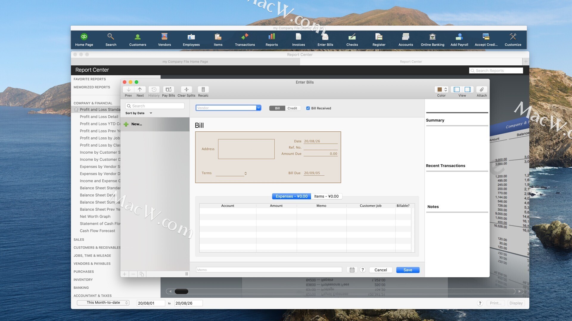Viewport: 572px width, 321px height.
Task: Select Net Worth Graph report
Action: click(x=95, y=217)
